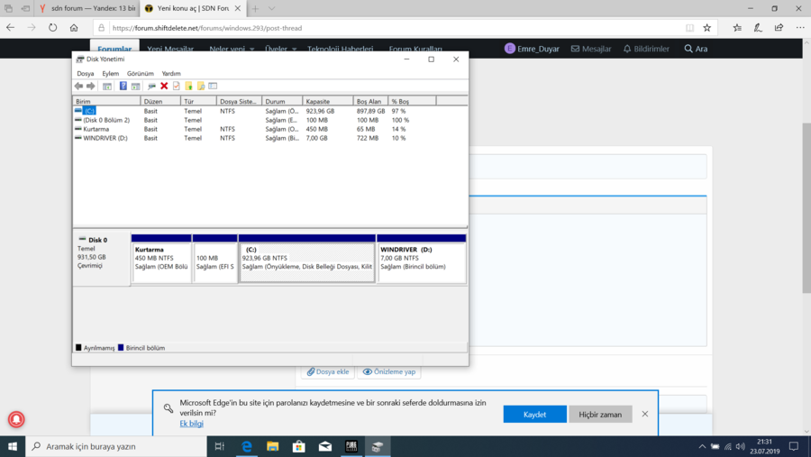Click the Hiçbir zaman button

coord(600,415)
